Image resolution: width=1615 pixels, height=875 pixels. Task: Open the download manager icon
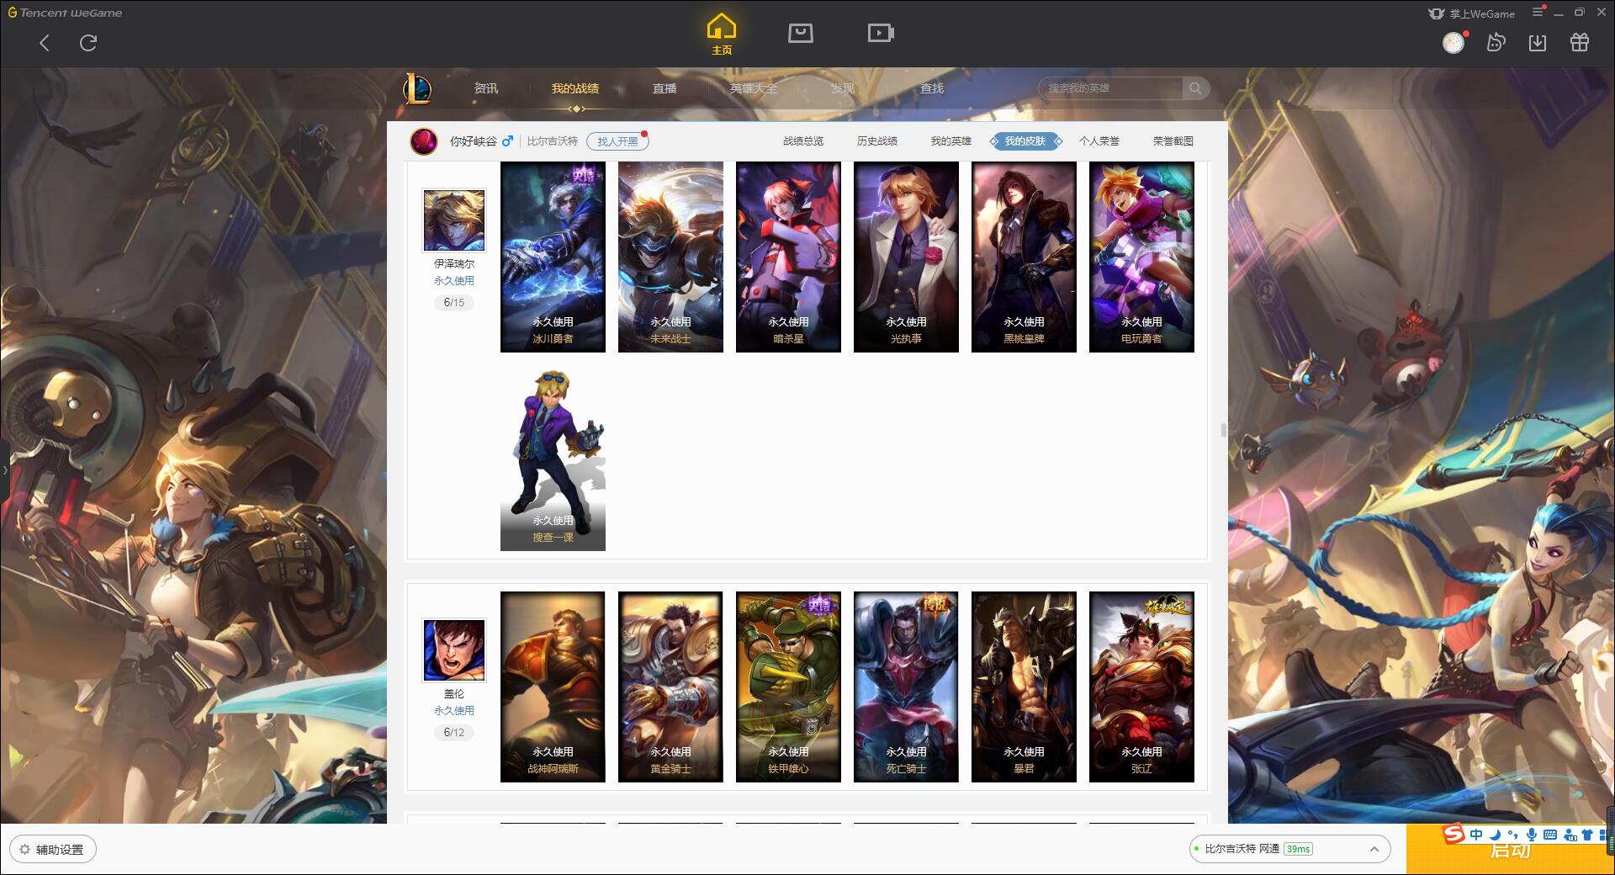pyautogui.click(x=1538, y=43)
